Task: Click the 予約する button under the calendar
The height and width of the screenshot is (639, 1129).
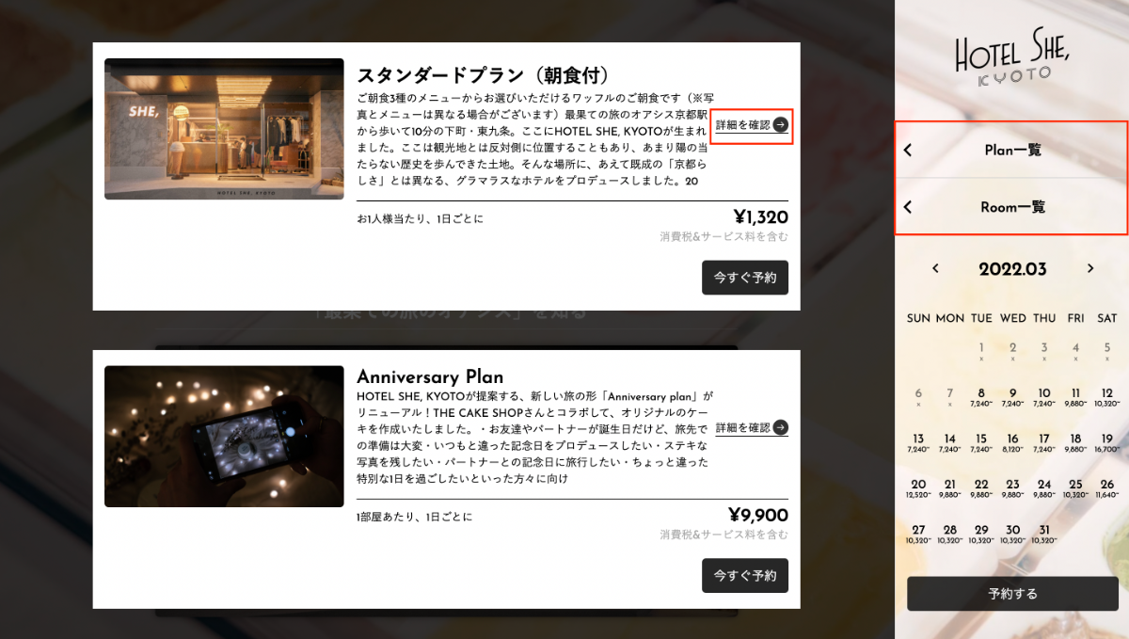Action: click(x=1012, y=594)
